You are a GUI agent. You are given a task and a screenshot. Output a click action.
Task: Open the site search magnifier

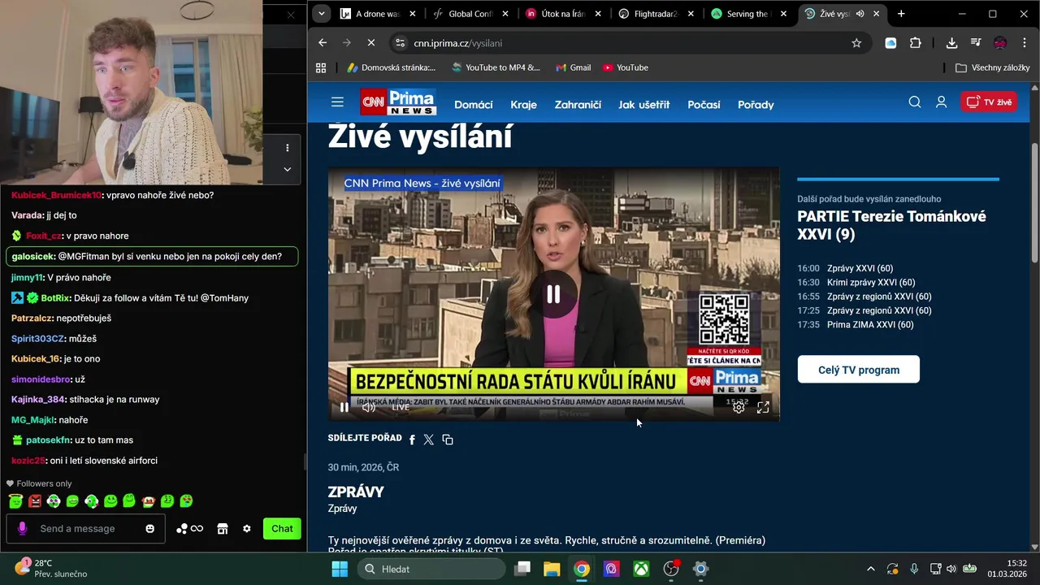click(915, 102)
